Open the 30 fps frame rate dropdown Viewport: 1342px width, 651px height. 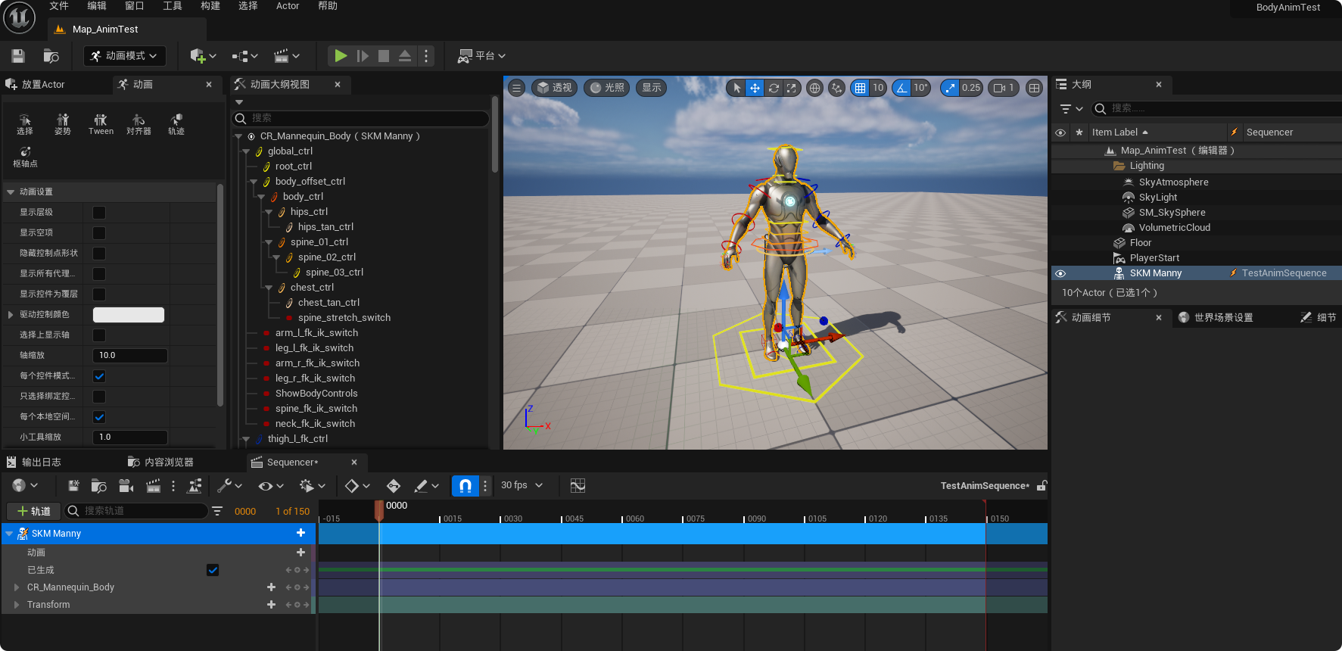tap(522, 486)
